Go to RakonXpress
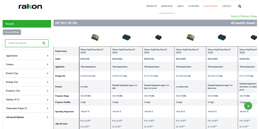 pos(211,6)
